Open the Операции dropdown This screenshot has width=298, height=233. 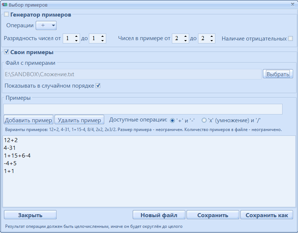point(46,25)
